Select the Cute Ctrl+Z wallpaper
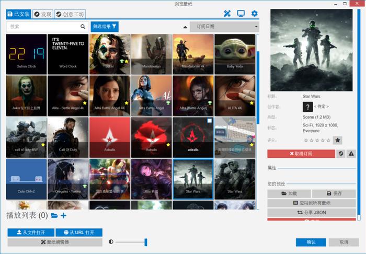The image size is (366, 254). click(26, 179)
